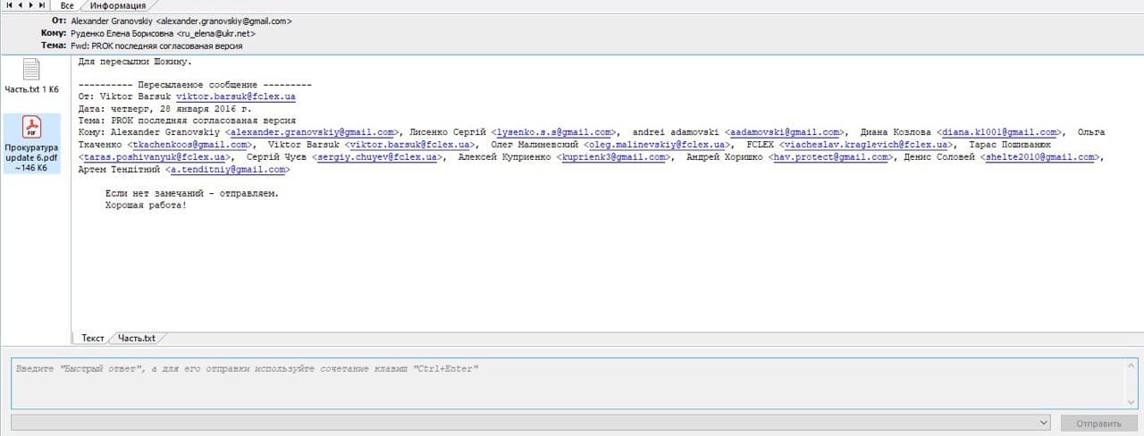1144x436 pixels.
Task: Open the Часть.txt bottom tab
Action: coord(137,339)
